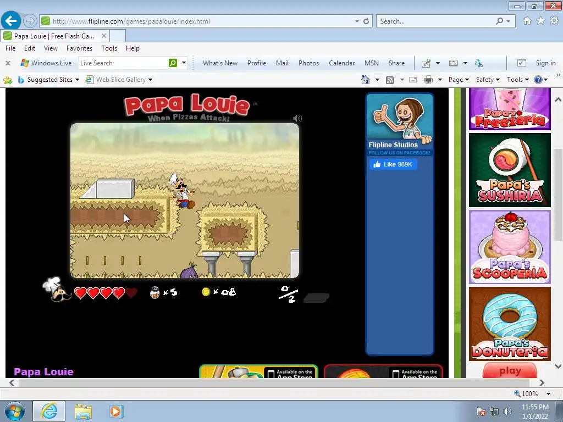Click the Read Mail icon in command bar
563x422 pixels.
tap(413, 80)
